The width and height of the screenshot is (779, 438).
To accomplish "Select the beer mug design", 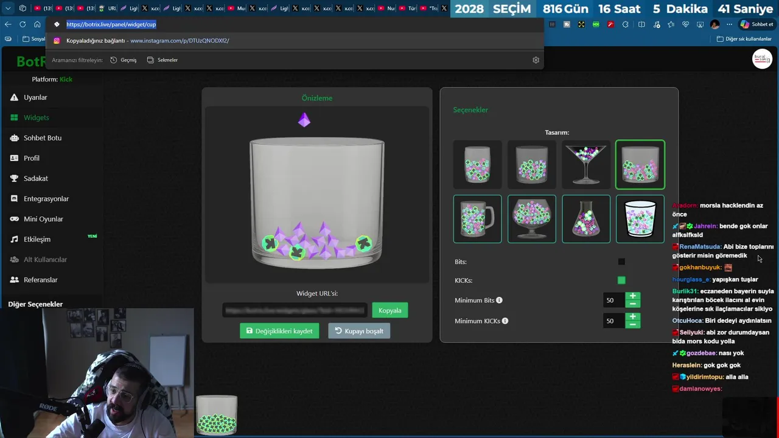I will (477, 219).
